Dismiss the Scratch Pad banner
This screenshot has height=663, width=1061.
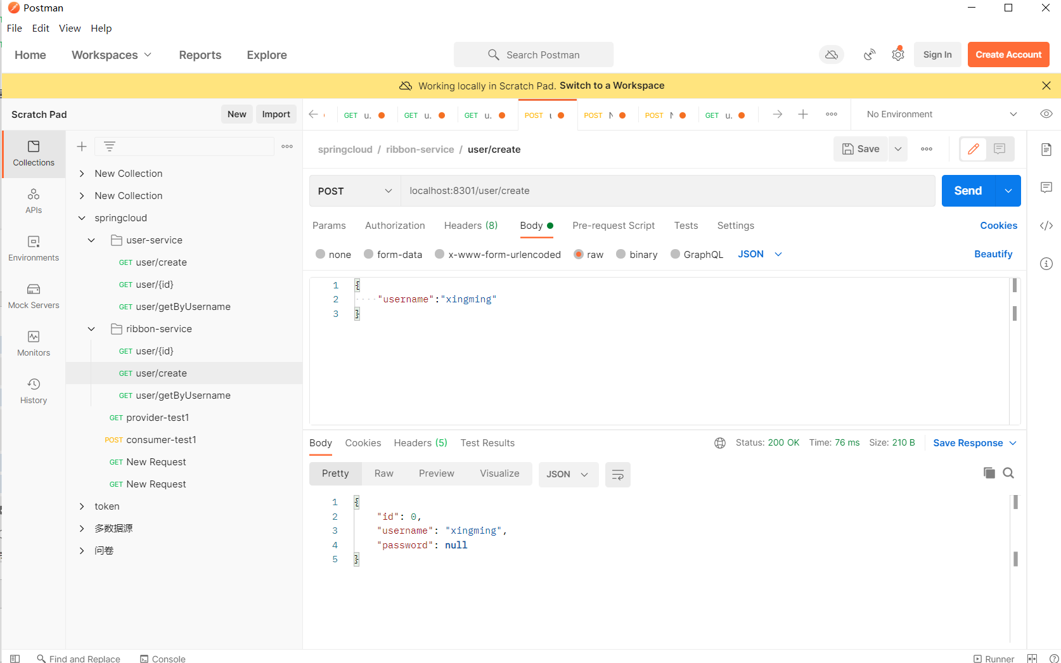click(x=1046, y=86)
